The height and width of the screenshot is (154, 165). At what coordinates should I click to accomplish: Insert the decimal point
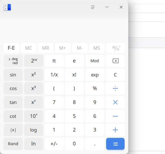95,144
